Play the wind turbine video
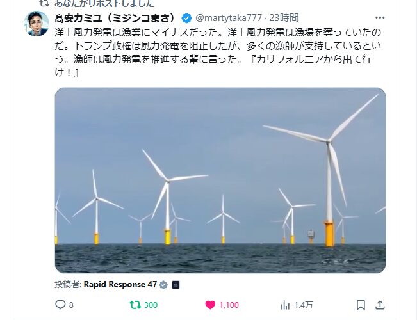The image size is (417, 320). click(x=220, y=180)
